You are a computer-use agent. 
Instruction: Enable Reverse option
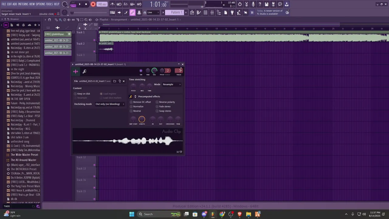[x=135, y=111]
